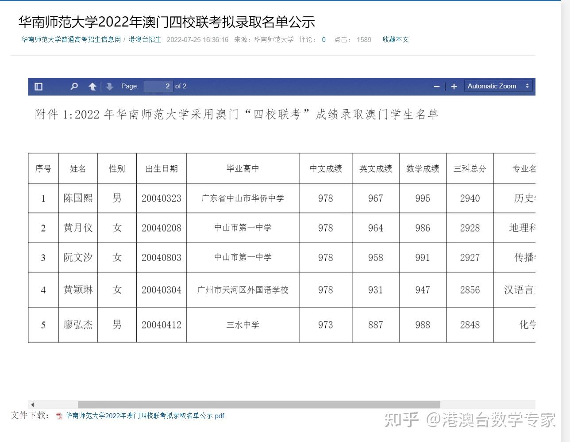The image size is (570, 442).
Task: Click birthdate 20040304 cell
Action: pos(162,290)
